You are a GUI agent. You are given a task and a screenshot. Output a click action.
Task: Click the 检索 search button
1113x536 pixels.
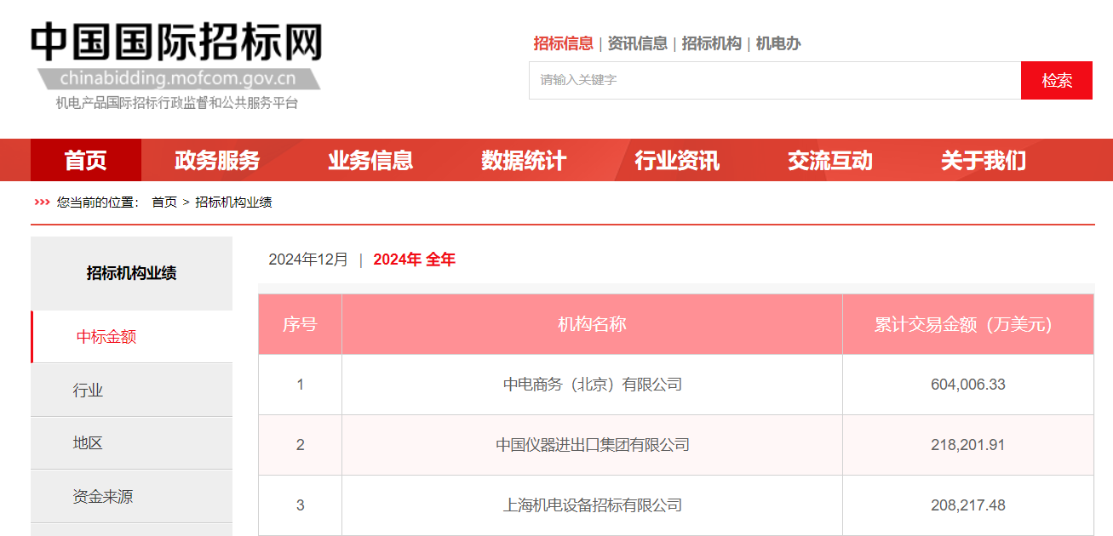[x=1056, y=81]
